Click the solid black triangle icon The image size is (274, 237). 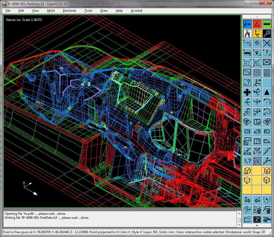pos(267,92)
